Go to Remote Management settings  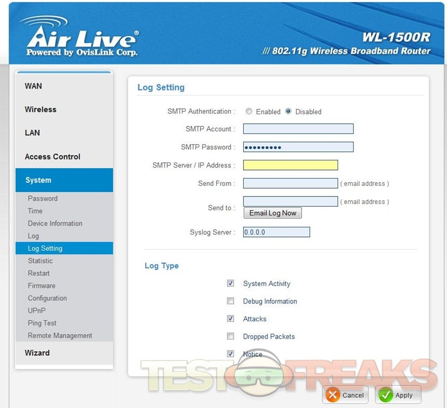coord(60,336)
